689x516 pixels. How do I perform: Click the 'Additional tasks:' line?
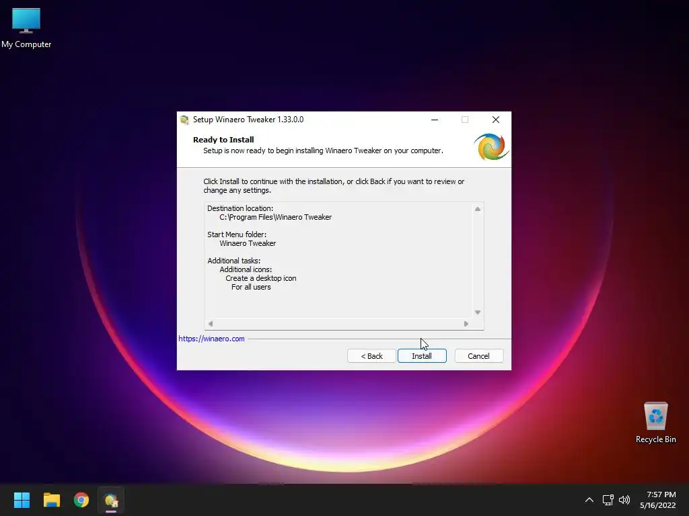click(233, 261)
